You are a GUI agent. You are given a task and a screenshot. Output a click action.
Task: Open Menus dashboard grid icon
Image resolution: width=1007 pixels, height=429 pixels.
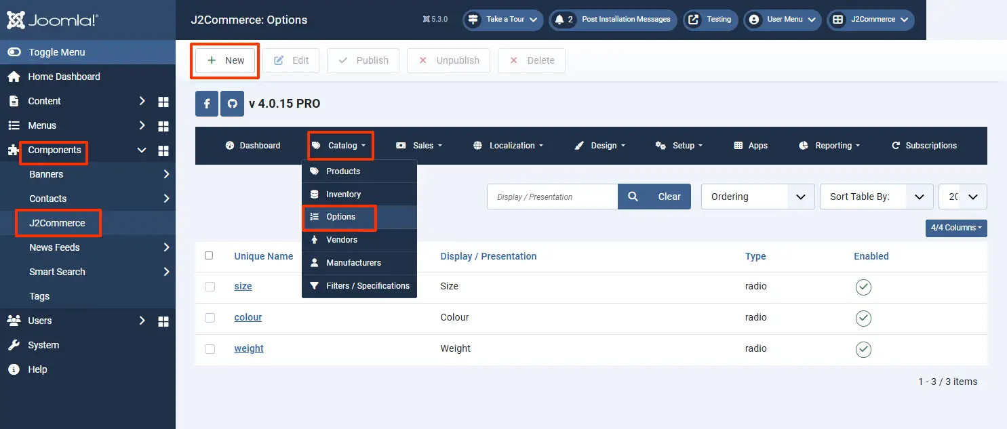[x=163, y=126]
